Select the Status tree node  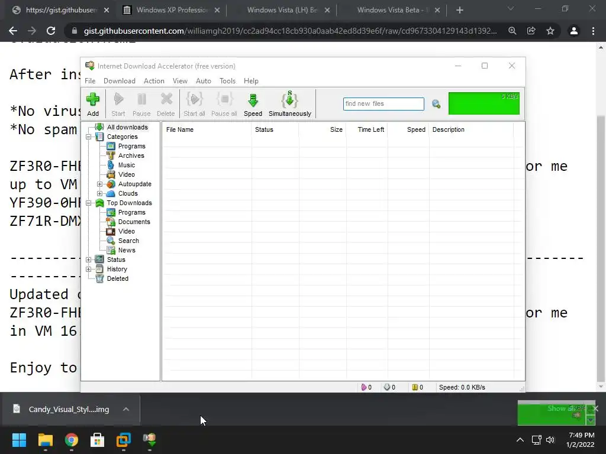coord(116,260)
